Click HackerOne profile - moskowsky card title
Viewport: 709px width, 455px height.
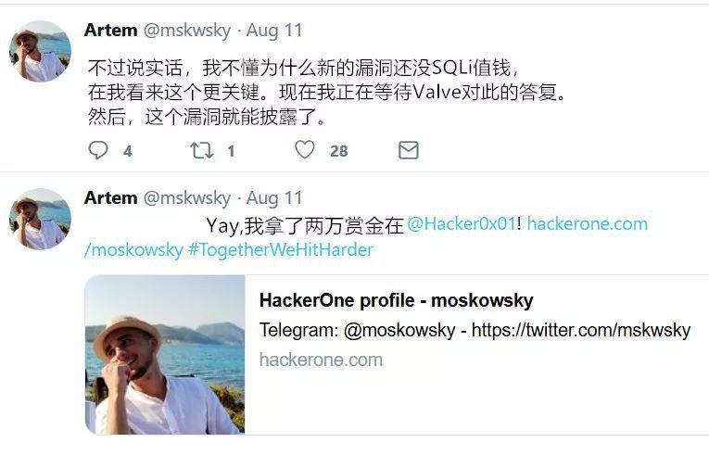tap(396, 300)
